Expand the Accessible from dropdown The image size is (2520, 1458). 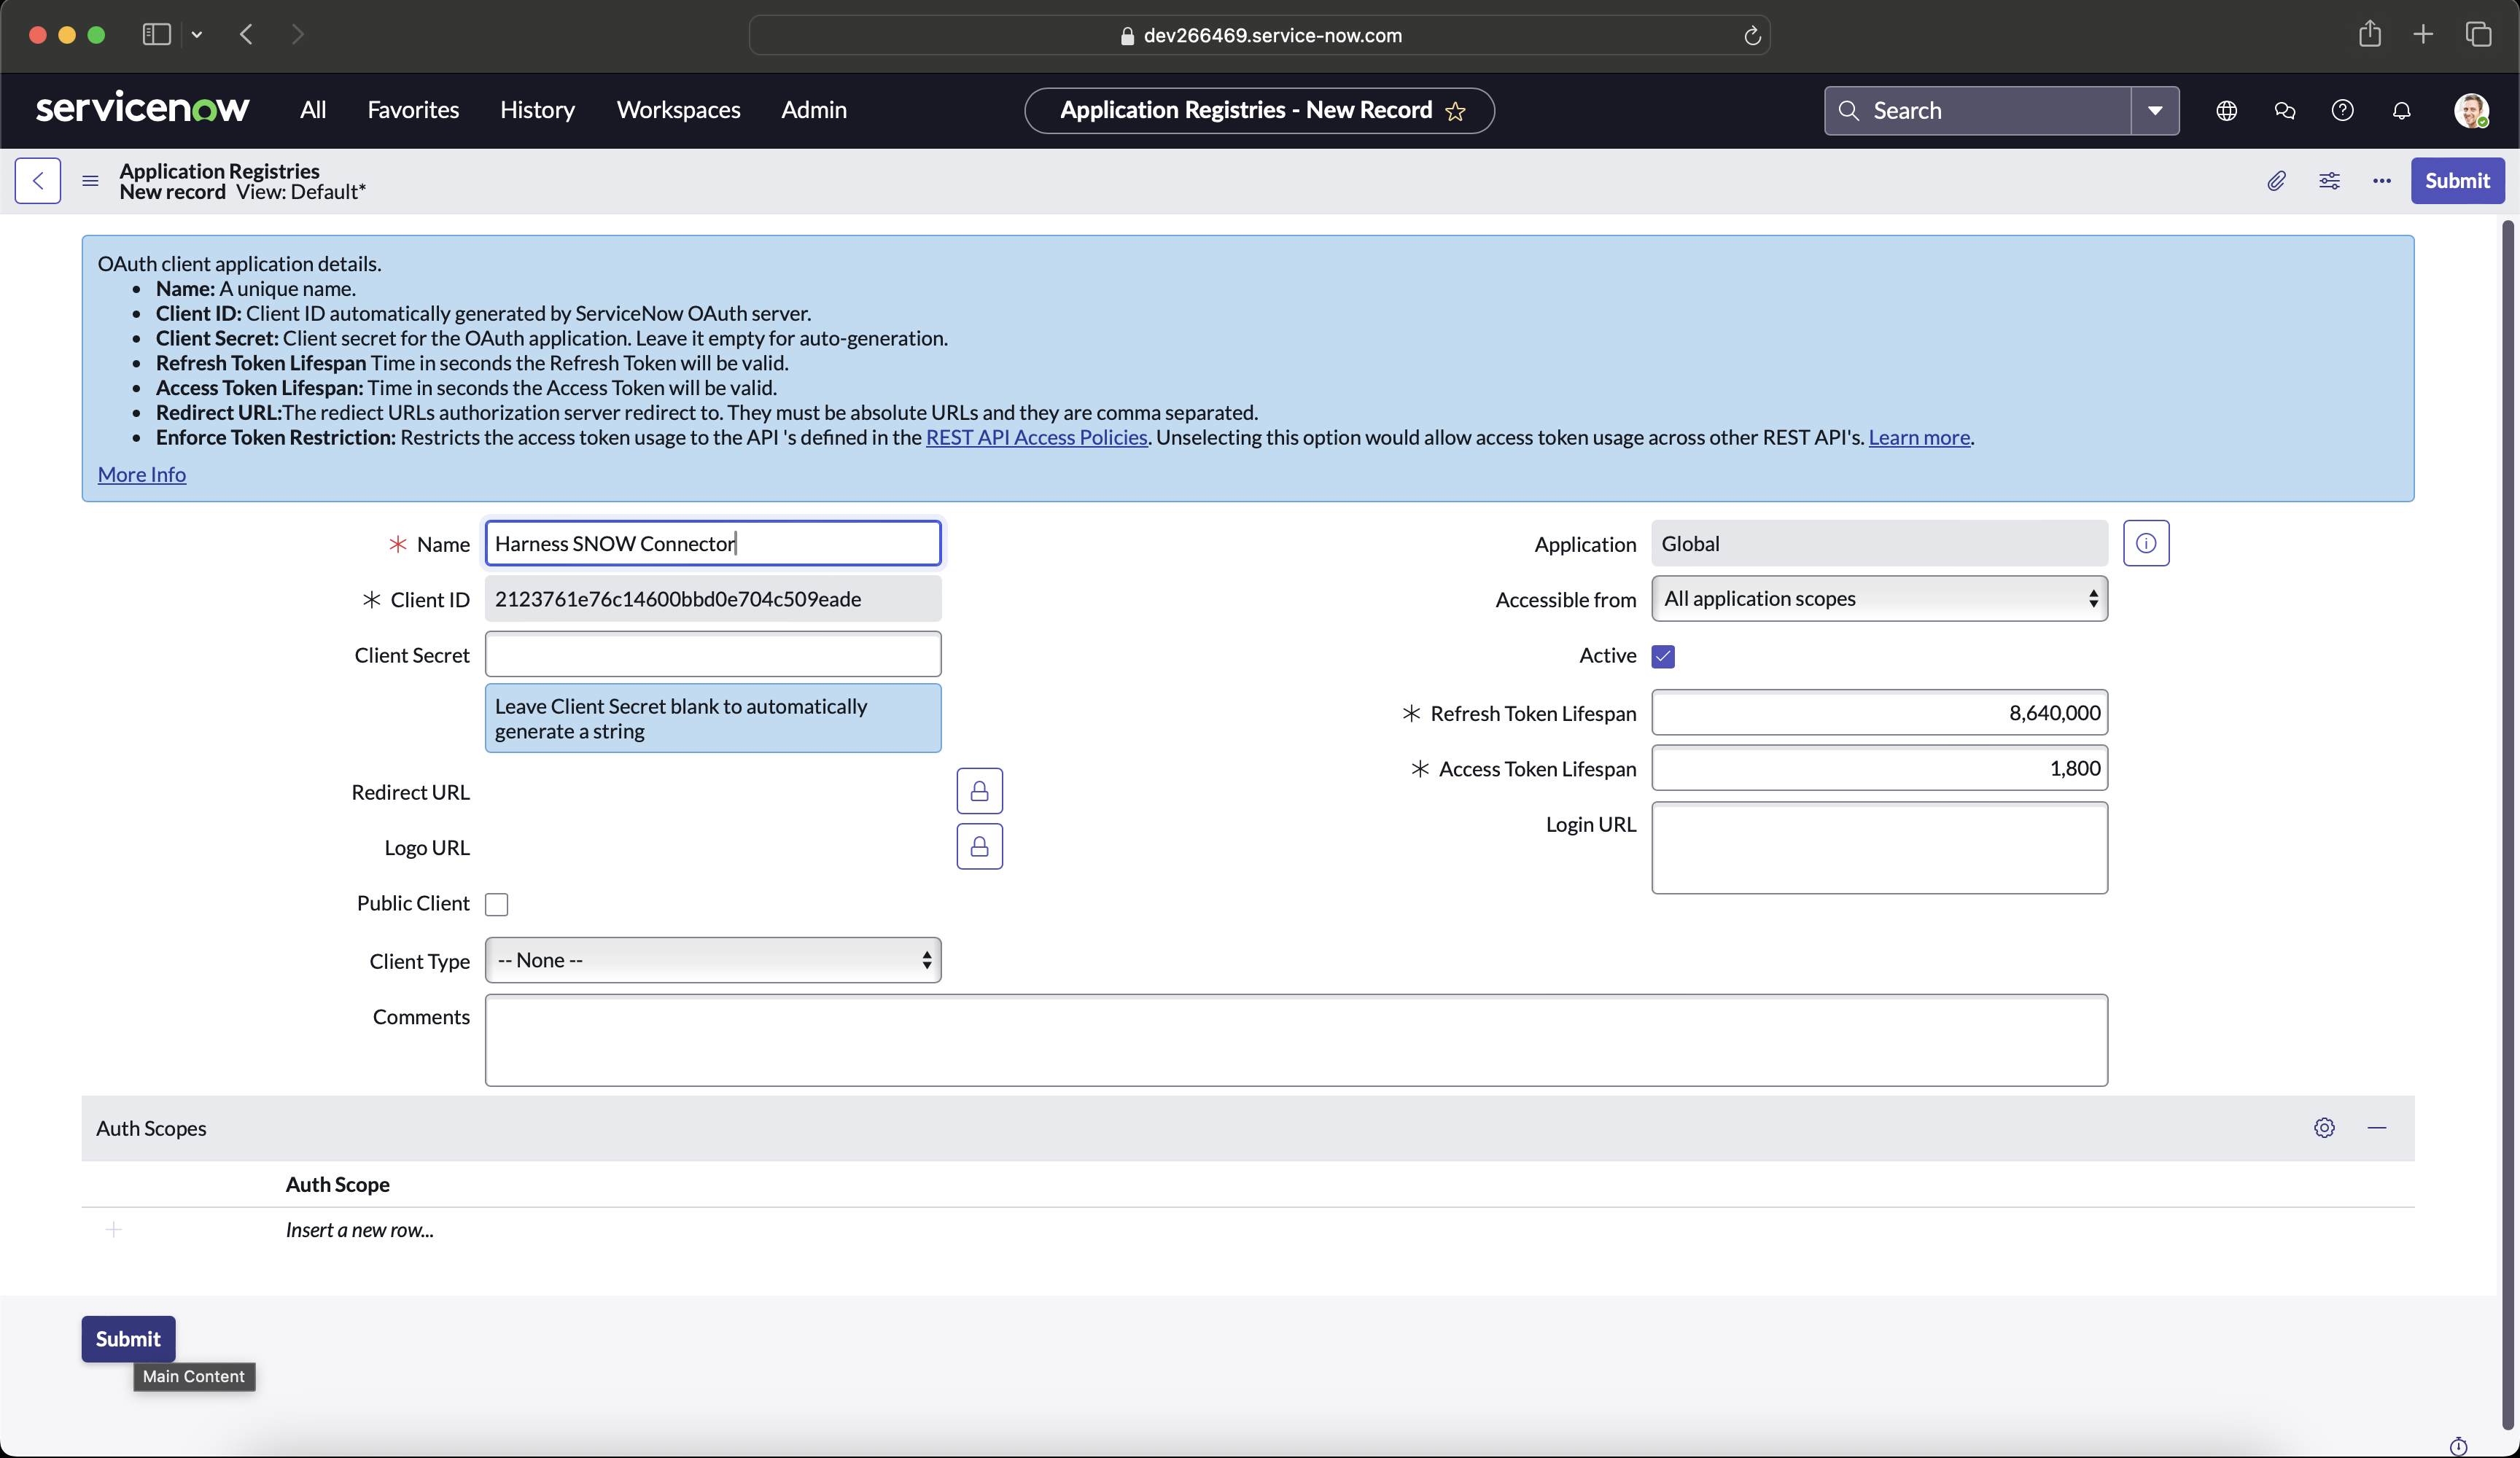click(1879, 599)
